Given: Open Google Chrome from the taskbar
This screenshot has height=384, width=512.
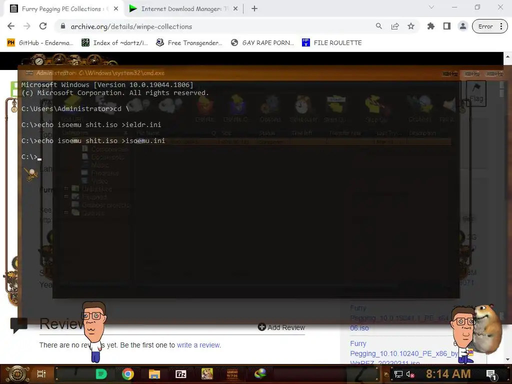Looking at the screenshot, I should [127, 374].
